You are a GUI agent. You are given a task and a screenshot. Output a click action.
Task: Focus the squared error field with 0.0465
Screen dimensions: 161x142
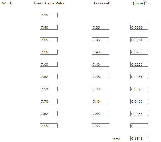[x=139, y=101]
